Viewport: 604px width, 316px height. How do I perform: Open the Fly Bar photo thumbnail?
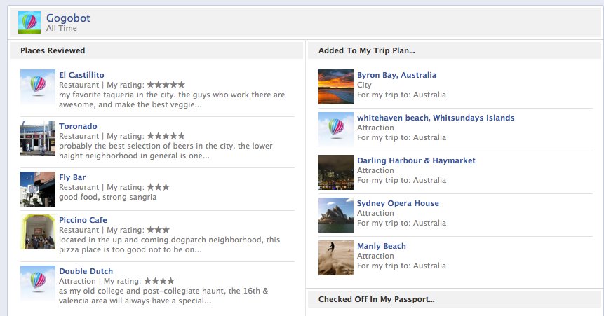point(38,189)
